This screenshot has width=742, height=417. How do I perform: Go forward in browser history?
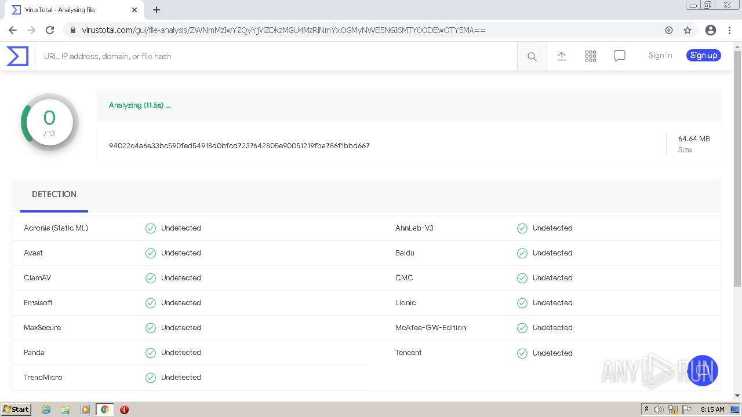click(x=31, y=30)
